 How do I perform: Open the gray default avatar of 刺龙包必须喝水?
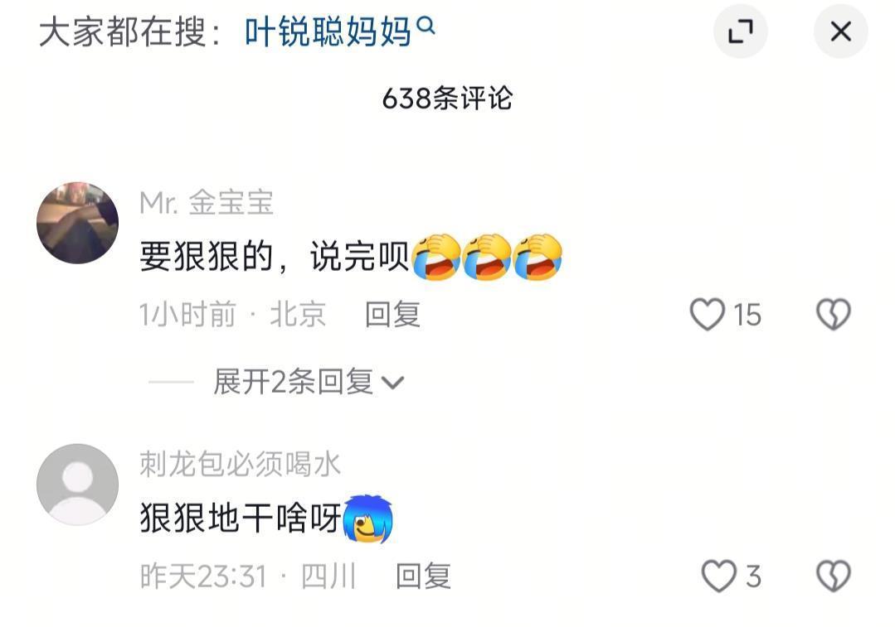78,485
